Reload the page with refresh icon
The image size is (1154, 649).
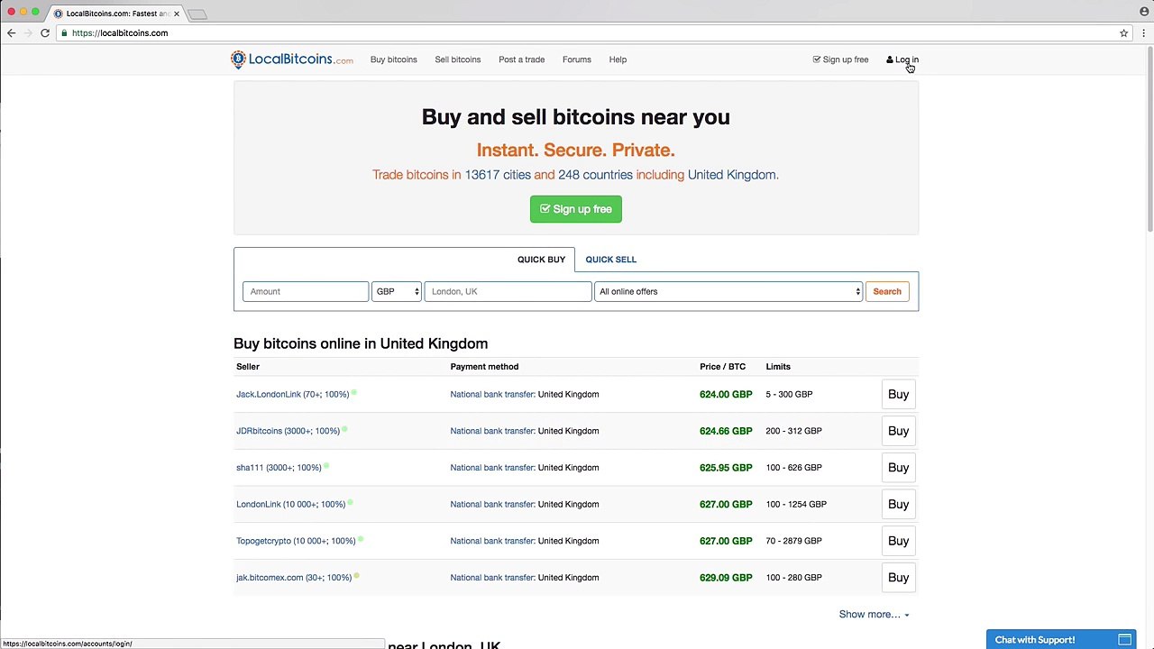45,33
